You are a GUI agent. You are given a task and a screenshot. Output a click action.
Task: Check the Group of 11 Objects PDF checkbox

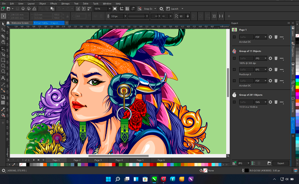pos(234,81)
